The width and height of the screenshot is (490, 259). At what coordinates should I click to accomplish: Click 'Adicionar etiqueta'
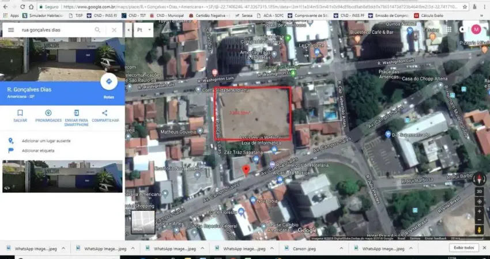[38, 151]
